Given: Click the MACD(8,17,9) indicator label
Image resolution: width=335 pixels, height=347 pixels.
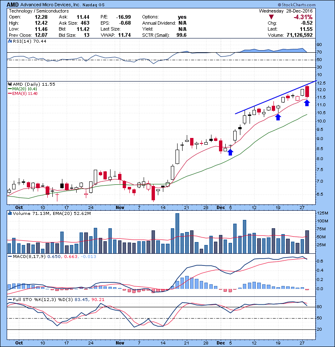Looking at the screenshot, I should click(x=29, y=257).
